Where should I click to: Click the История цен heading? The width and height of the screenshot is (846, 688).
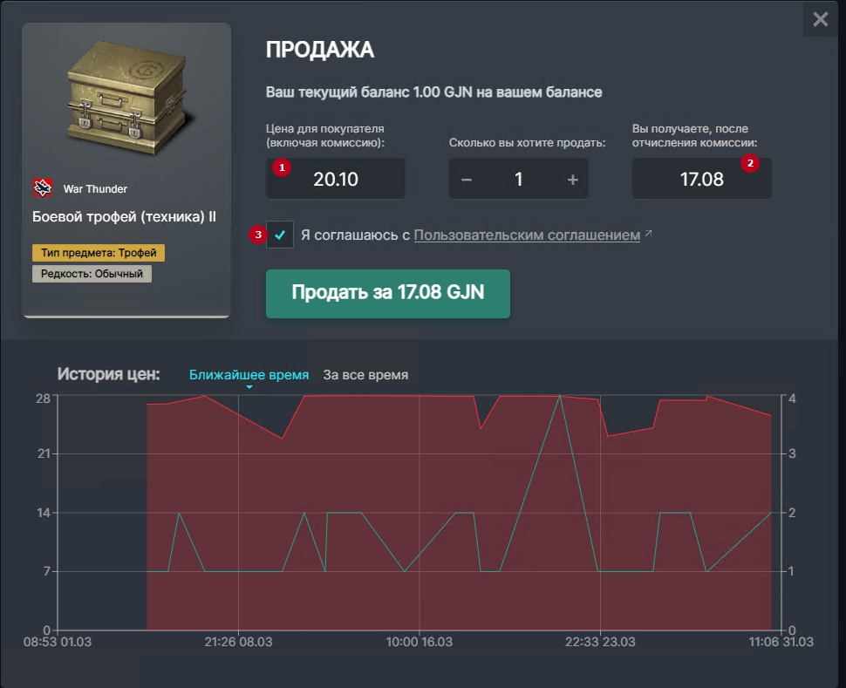[108, 374]
